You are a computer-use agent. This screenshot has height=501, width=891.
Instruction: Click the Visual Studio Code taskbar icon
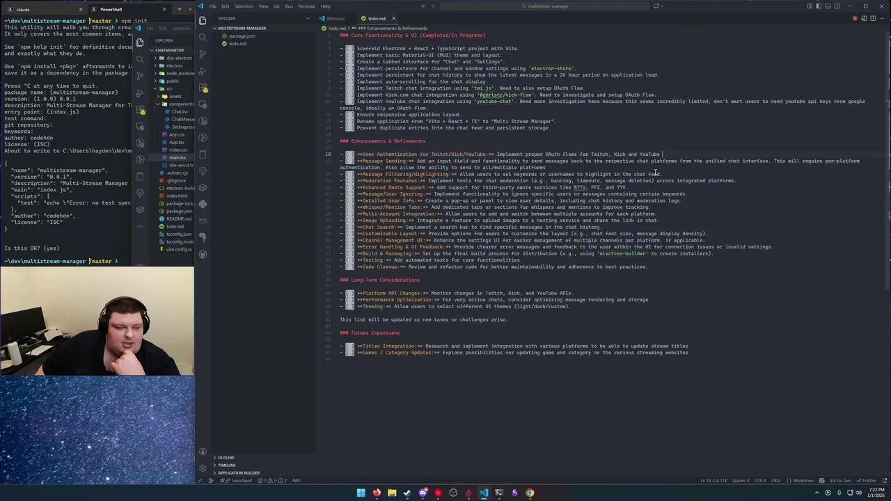click(x=484, y=493)
